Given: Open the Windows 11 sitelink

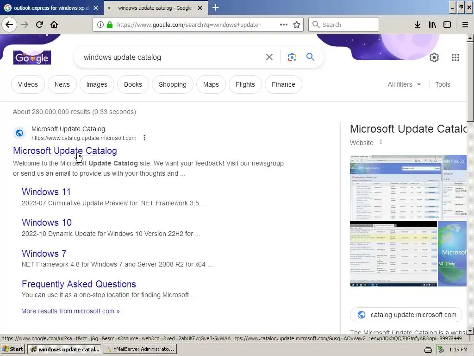Looking at the screenshot, I should (x=46, y=192).
